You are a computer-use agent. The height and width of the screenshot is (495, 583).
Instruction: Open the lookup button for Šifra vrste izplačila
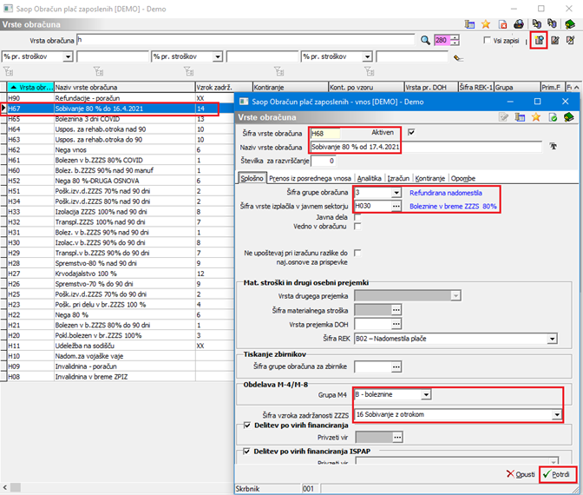click(396, 206)
